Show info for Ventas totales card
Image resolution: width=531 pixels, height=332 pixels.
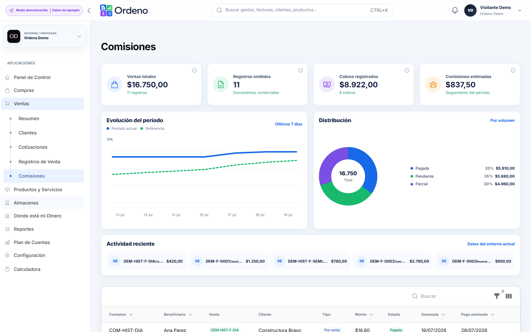[194, 70]
